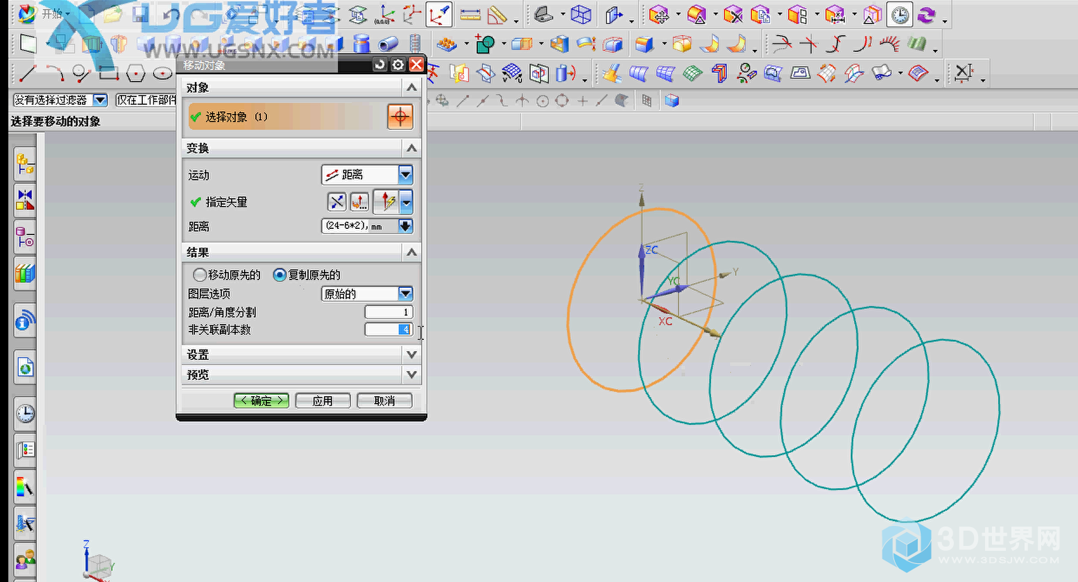Select the Arc sketch tool

[55, 73]
